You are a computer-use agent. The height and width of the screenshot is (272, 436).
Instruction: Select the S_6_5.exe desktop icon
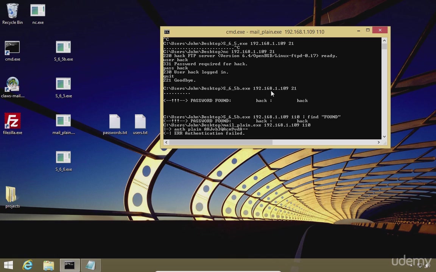pos(64,87)
